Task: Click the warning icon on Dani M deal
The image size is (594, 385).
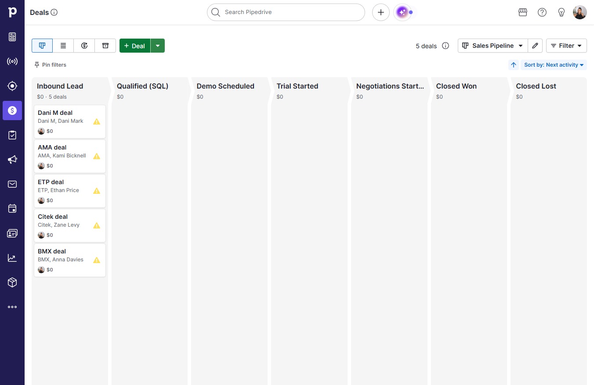Action: 97,121
